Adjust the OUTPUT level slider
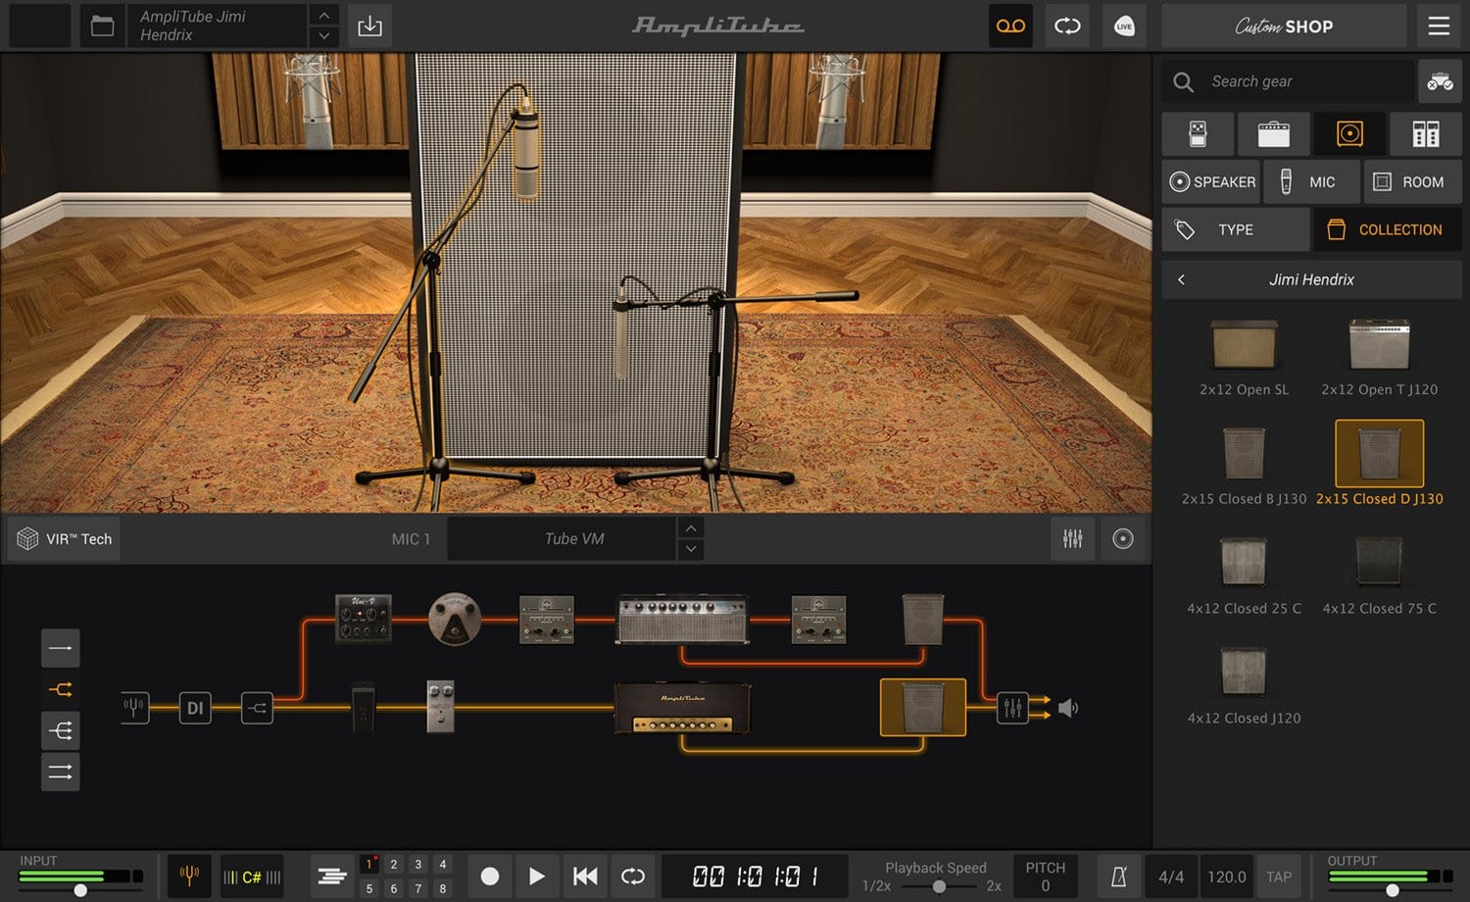This screenshot has height=902, width=1470. [1392, 890]
